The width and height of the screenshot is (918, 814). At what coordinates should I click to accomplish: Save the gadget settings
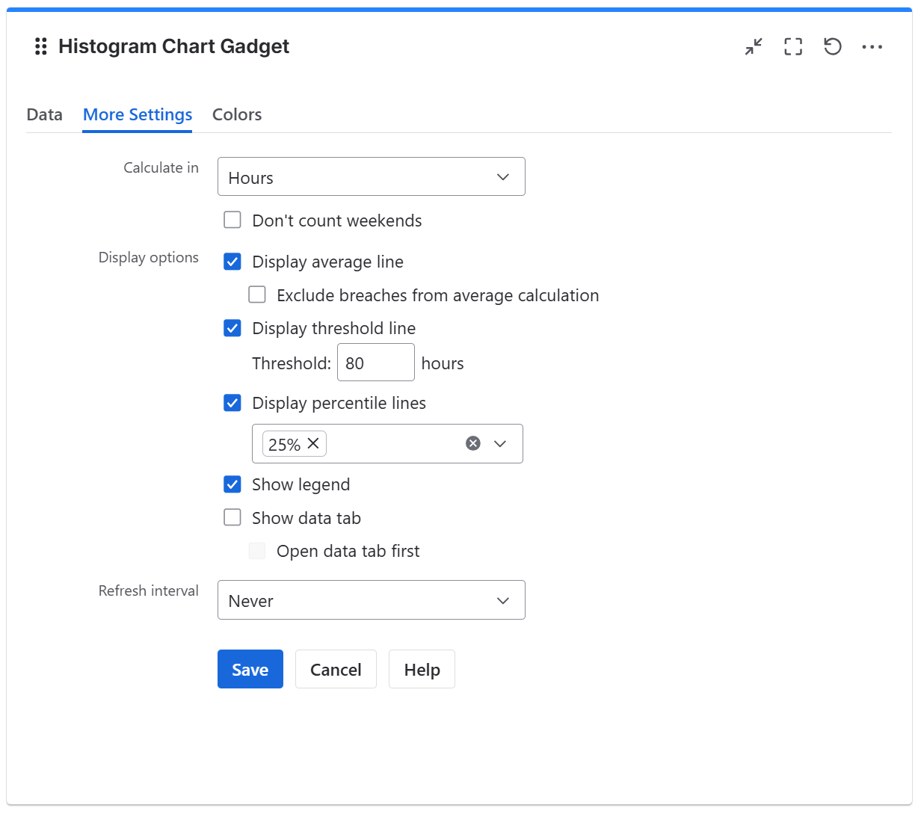[250, 669]
